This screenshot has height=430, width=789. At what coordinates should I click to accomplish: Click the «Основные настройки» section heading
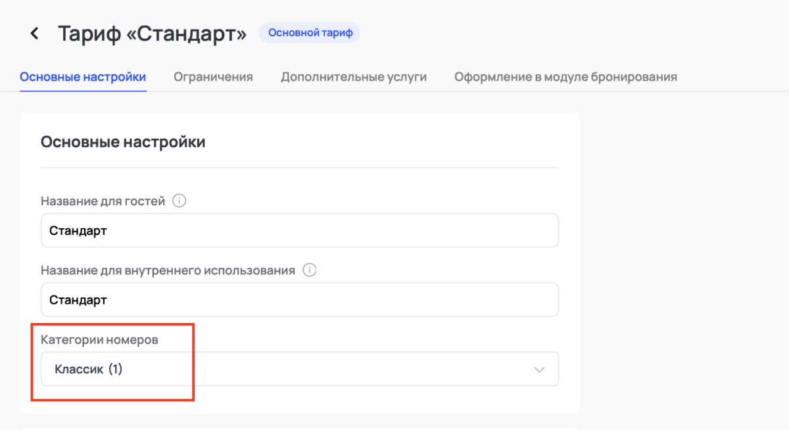pyautogui.click(x=123, y=141)
